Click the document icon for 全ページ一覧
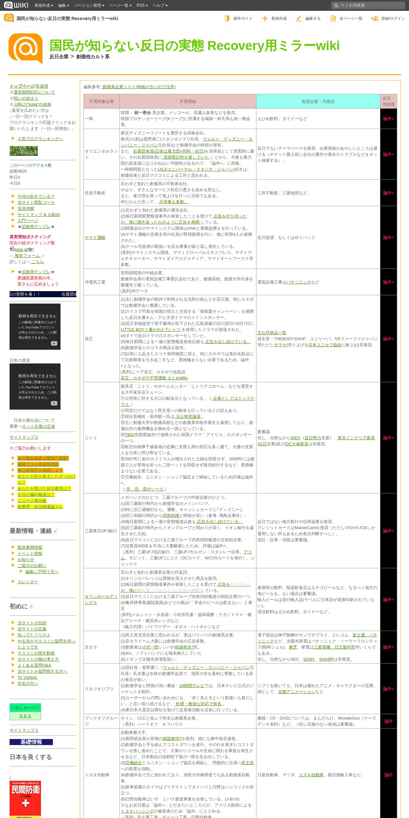This screenshot has width=409, height=818. coord(333,18)
